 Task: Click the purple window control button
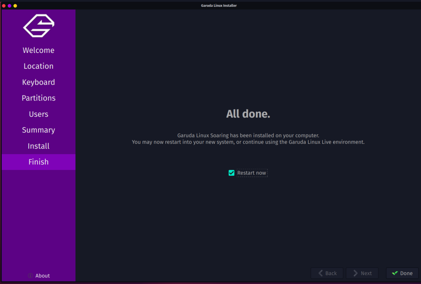pyautogui.click(x=10, y=6)
